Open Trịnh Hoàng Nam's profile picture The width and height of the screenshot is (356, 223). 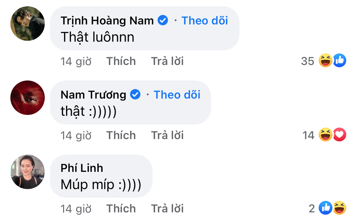click(28, 23)
